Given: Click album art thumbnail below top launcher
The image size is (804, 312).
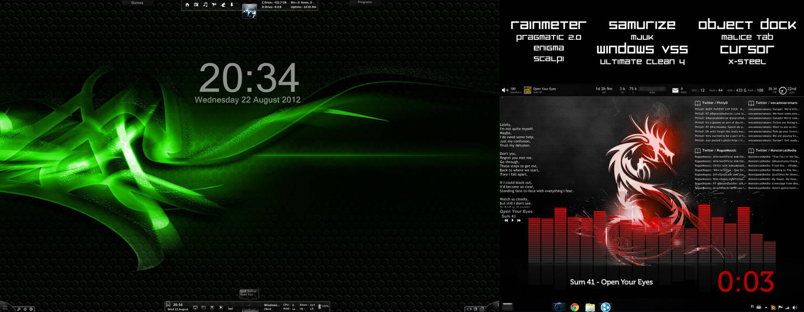Looking at the screenshot, I should tap(249, 11).
